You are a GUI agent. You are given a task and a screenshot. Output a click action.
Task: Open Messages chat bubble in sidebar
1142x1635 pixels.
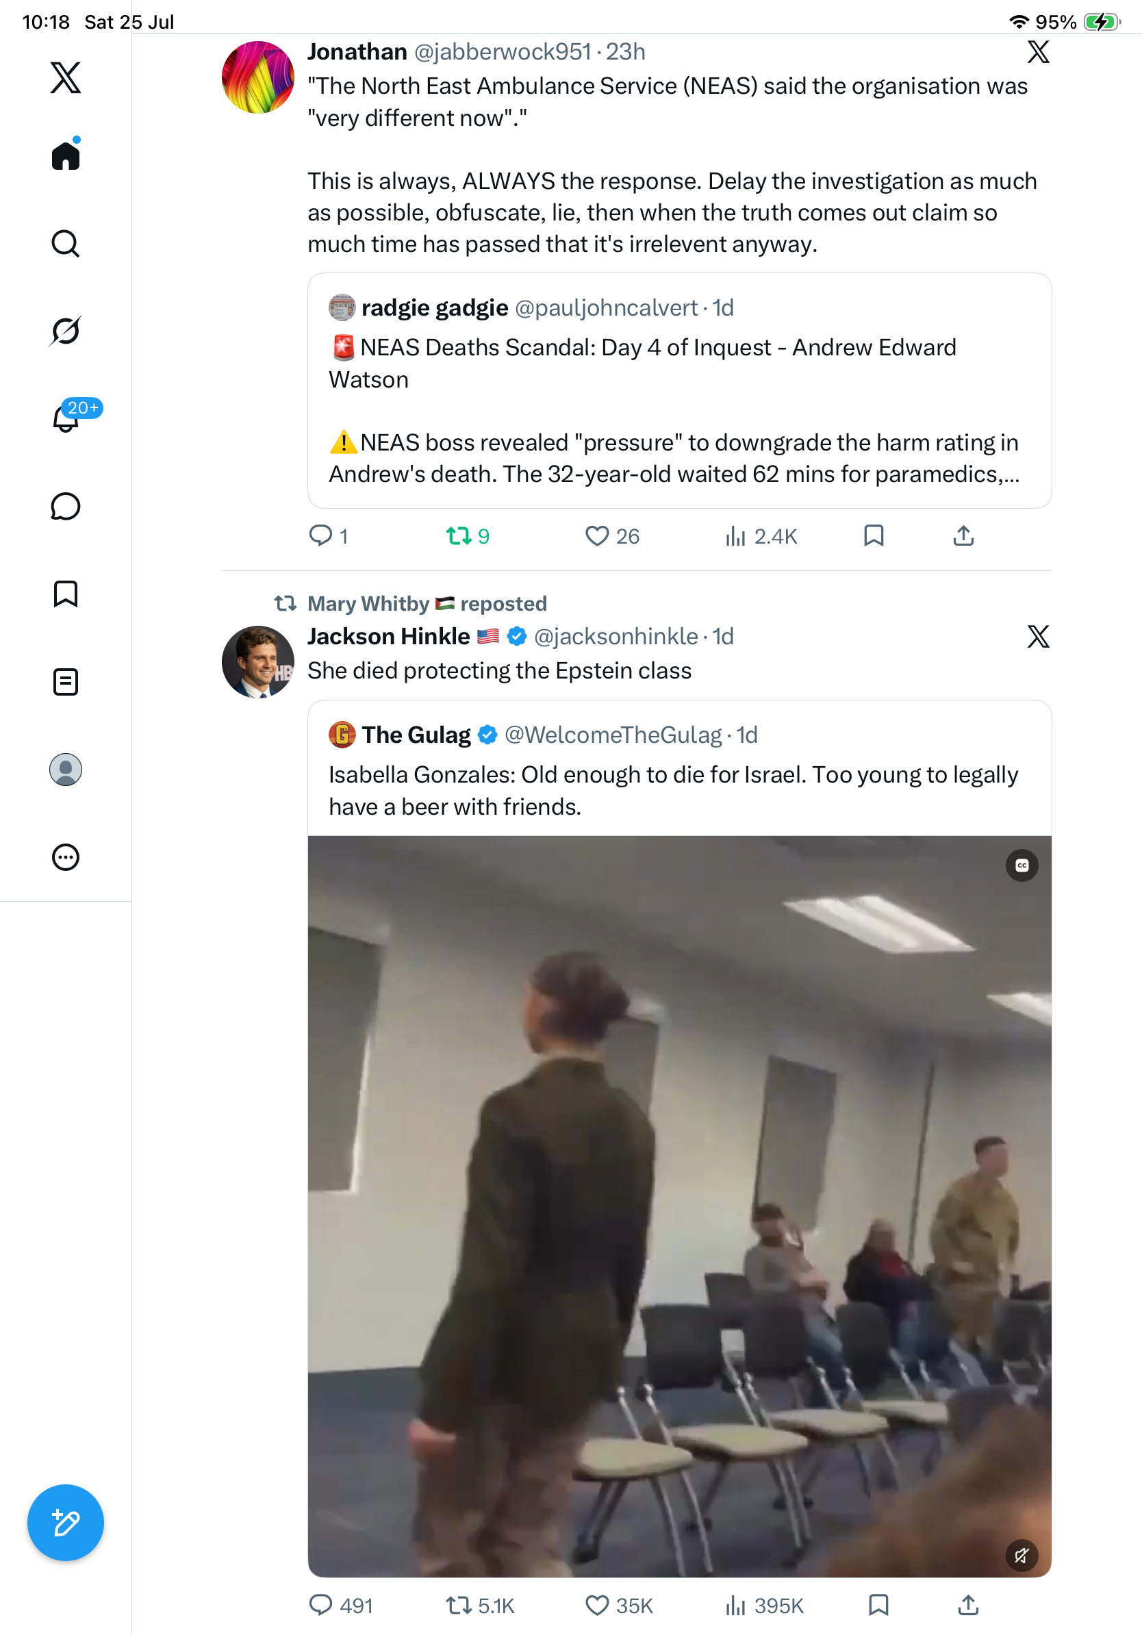[x=66, y=506]
